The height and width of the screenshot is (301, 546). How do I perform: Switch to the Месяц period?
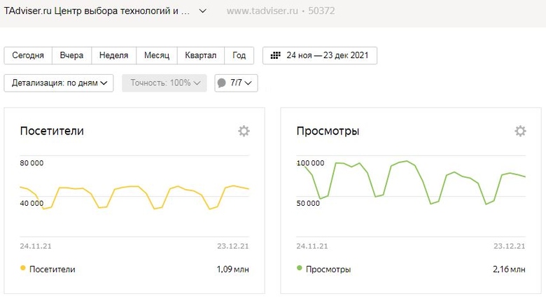pos(157,55)
